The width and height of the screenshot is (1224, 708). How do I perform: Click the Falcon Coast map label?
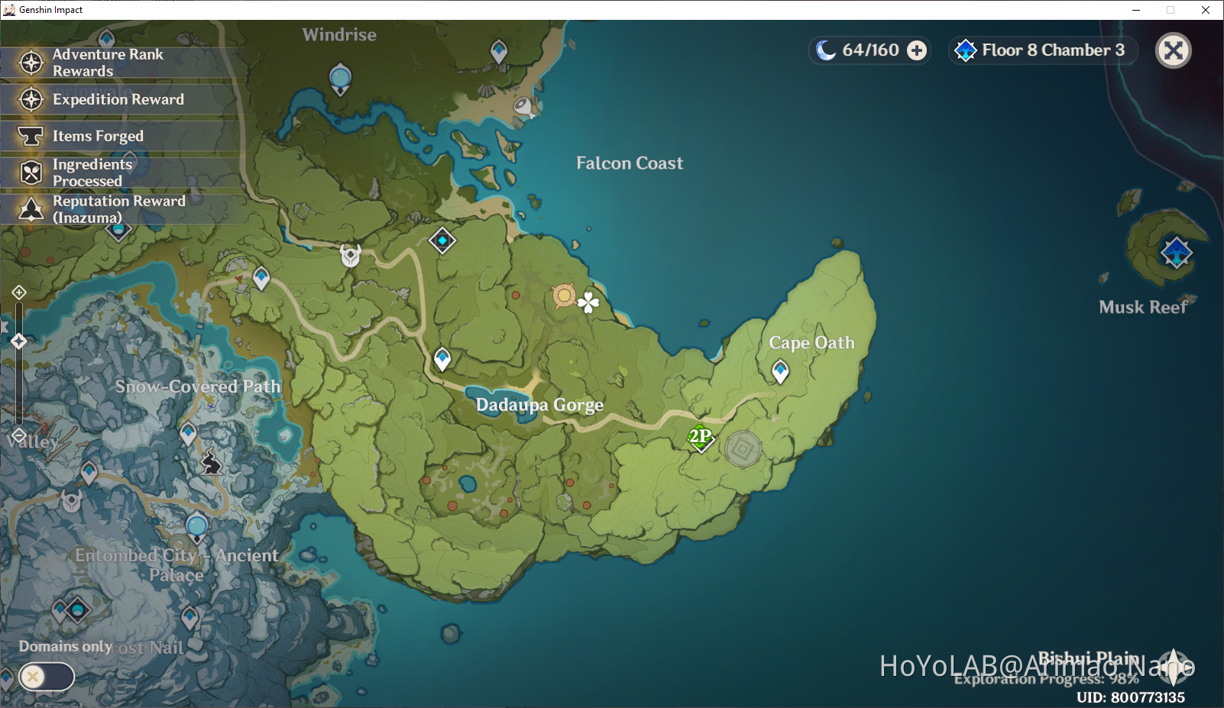(630, 163)
